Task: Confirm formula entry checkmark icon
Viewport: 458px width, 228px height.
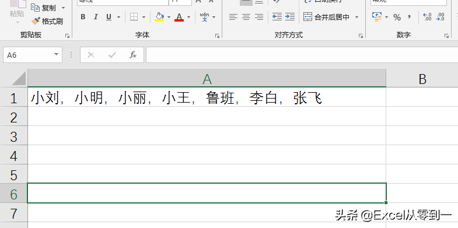Action: pos(112,55)
